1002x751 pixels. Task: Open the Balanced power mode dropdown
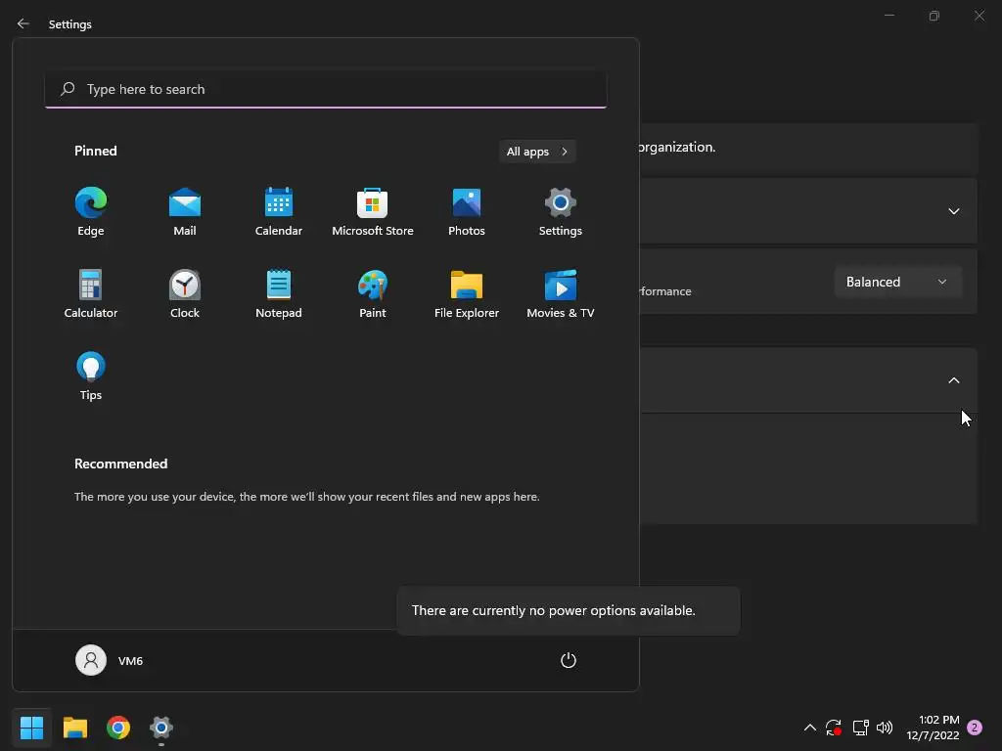[x=897, y=282]
